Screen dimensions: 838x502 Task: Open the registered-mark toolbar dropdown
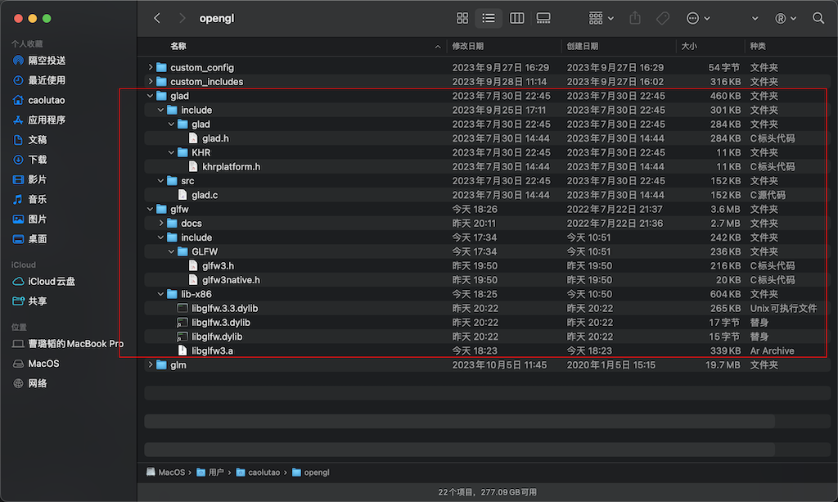tap(786, 18)
